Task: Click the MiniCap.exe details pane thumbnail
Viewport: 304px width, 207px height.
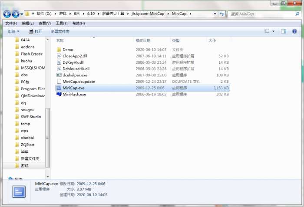Action: tap(19, 192)
